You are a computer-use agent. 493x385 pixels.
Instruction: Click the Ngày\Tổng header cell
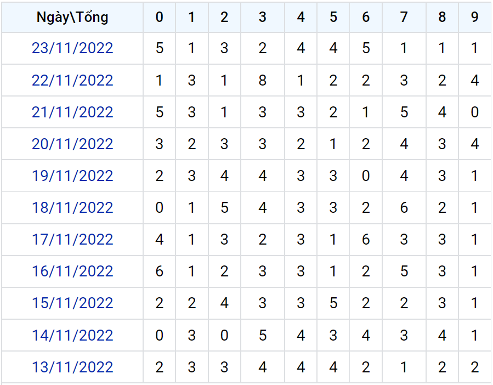point(72,17)
